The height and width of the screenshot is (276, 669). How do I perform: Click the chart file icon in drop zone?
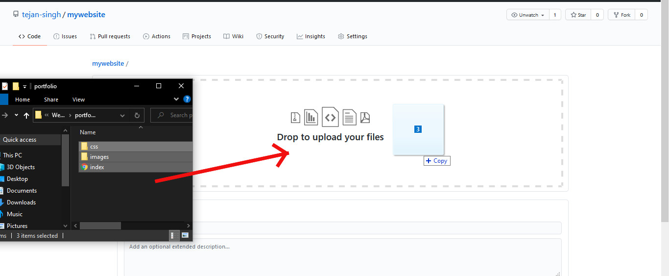[x=311, y=117]
